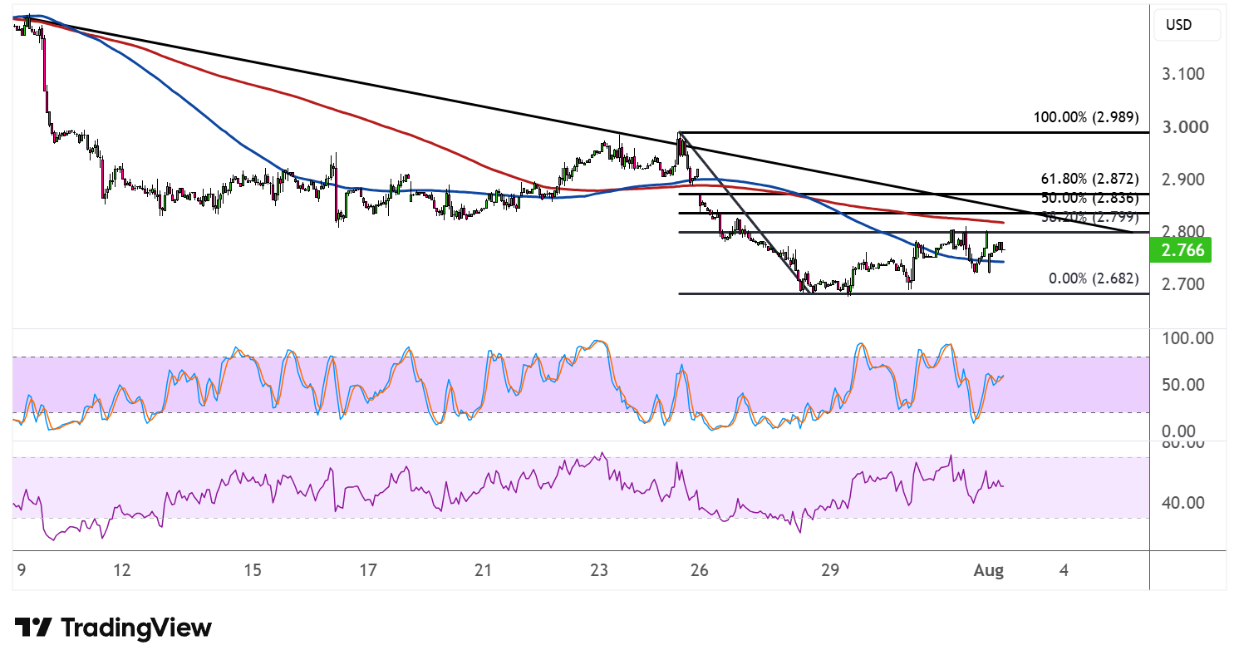Click the 3.100 price axis label

1184,74
